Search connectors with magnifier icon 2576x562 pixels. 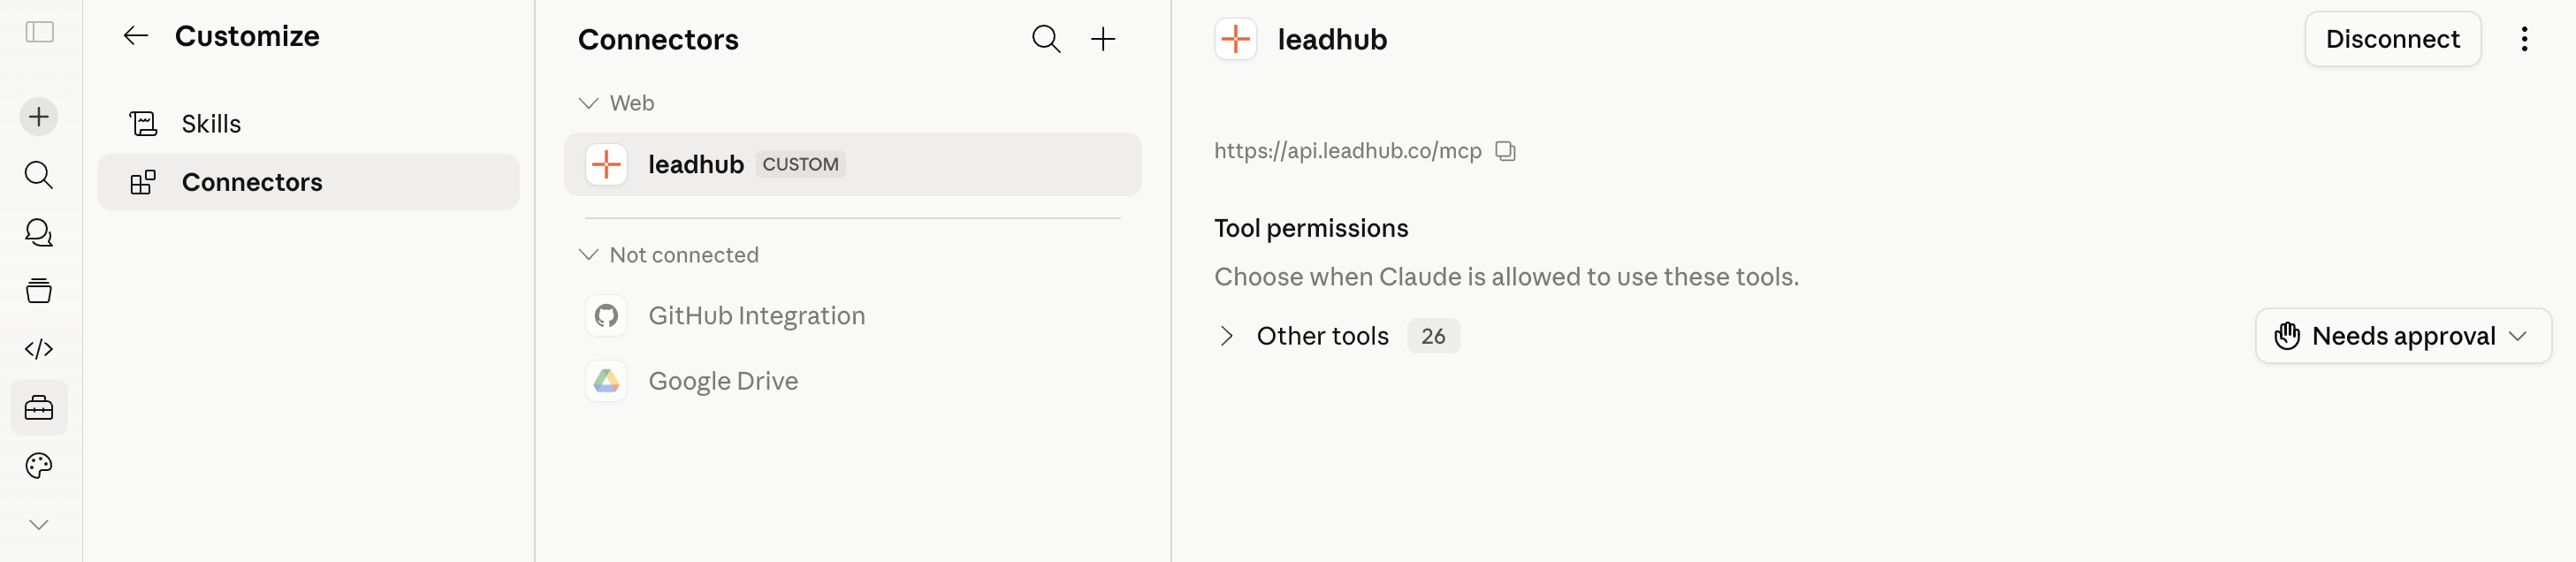click(x=1046, y=39)
